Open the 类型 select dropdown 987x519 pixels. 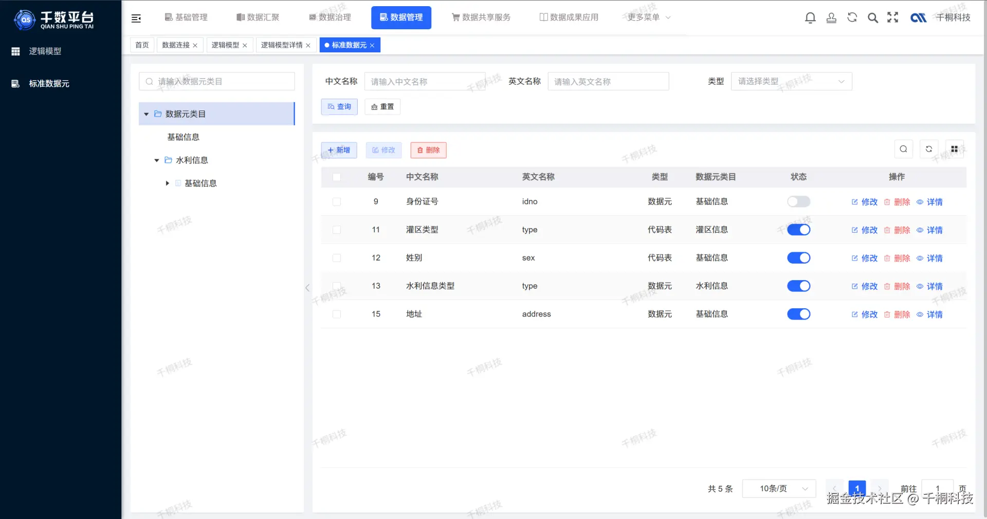[791, 81]
